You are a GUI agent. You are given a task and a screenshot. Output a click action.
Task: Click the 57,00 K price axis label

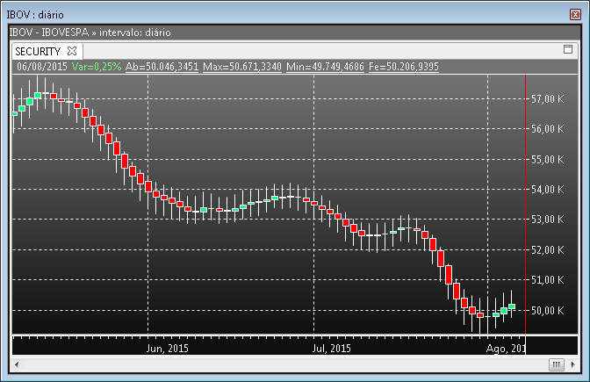[548, 99]
